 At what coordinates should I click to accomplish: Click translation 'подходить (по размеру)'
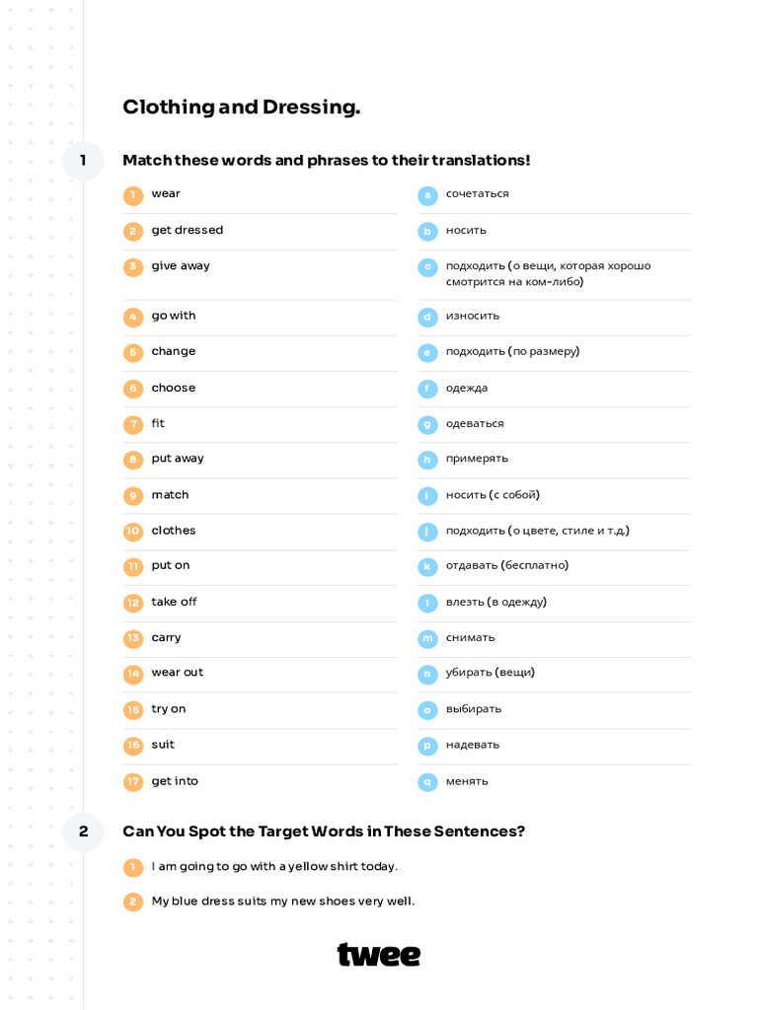click(512, 352)
